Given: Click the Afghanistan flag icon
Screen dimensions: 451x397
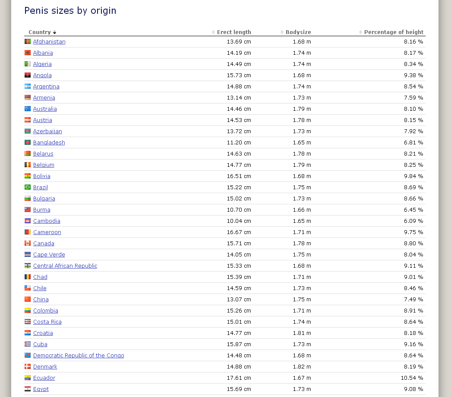Looking at the screenshot, I should (28, 42).
